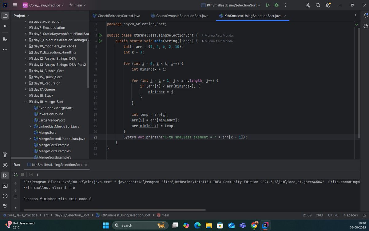
Task: Toggle soft-wrap in Run console
Action: tap(15, 197)
